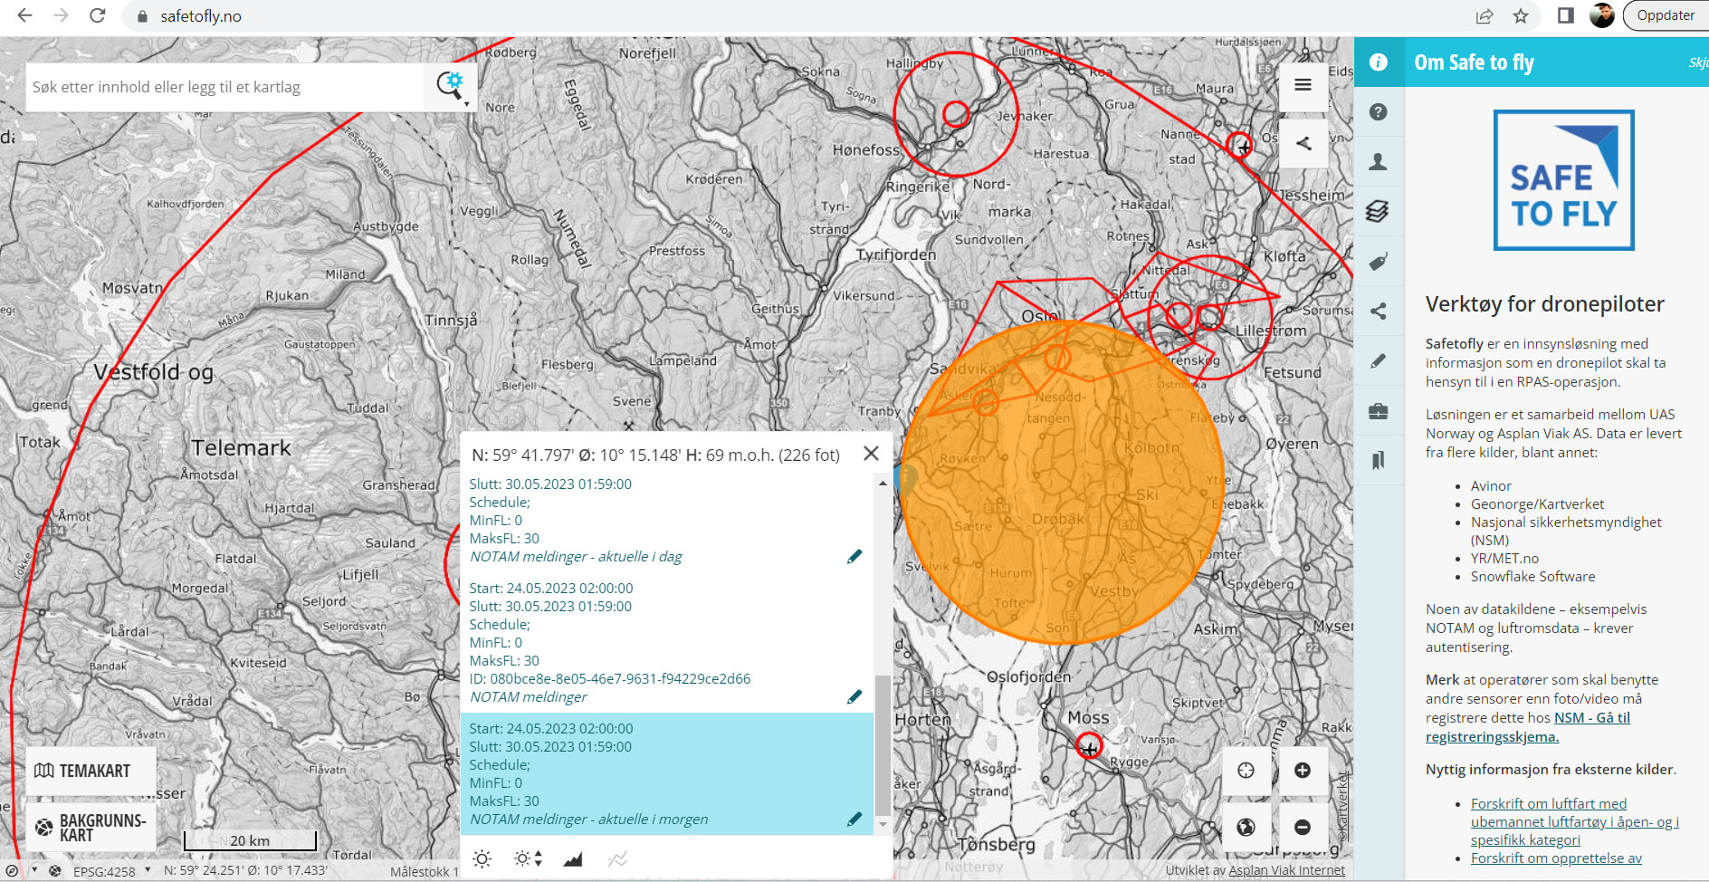Select NOTAM ID 080bce8e entry text
1709x882 pixels.
(x=609, y=679)
